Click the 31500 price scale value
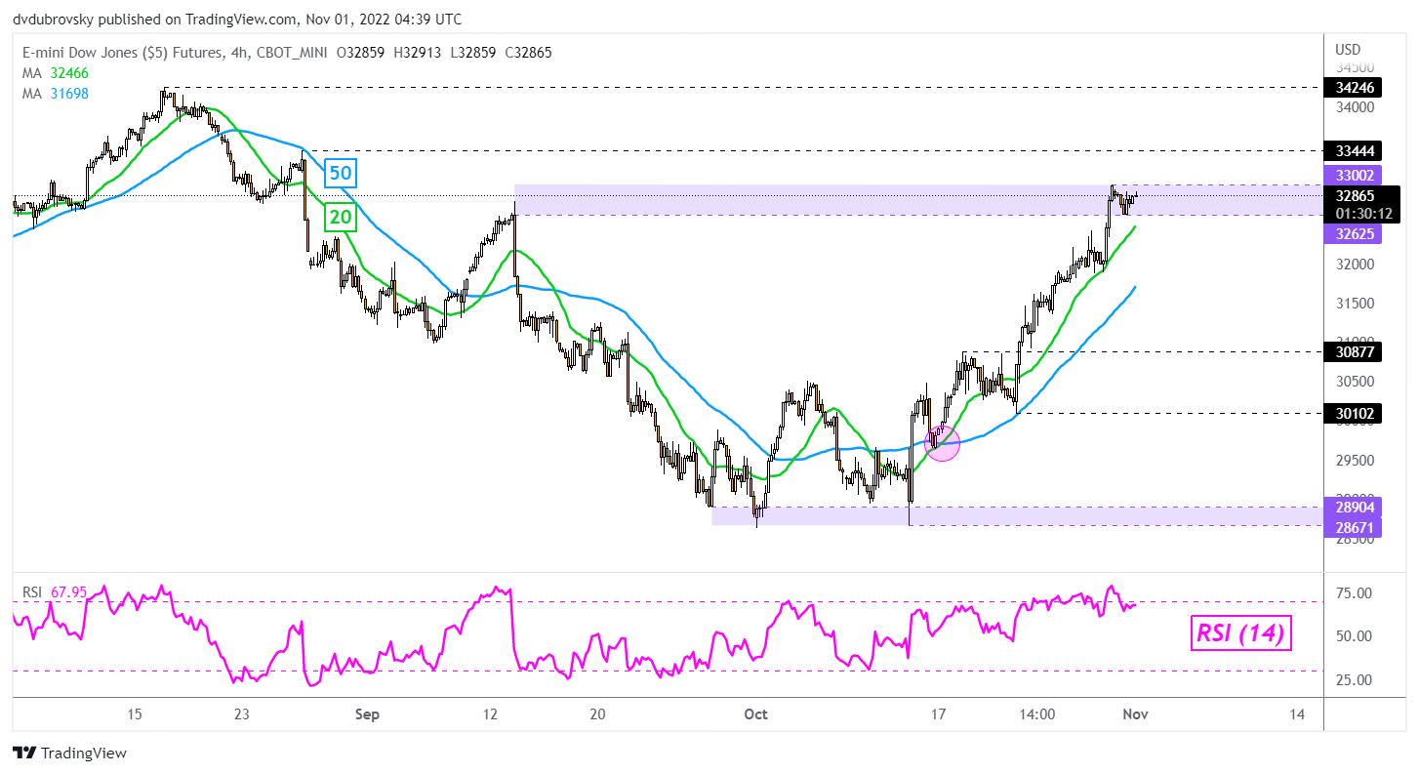This screenshot has height=774, width=1419. pyautogui.click(x=1355, y=303)
